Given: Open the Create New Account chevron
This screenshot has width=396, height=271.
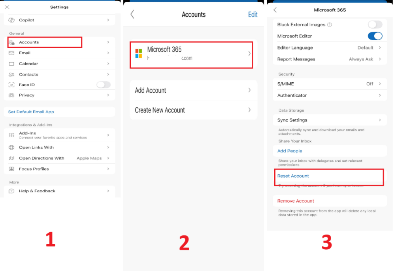Looking at the screenshot, I should pyautogui.click(x=249, y=110).
